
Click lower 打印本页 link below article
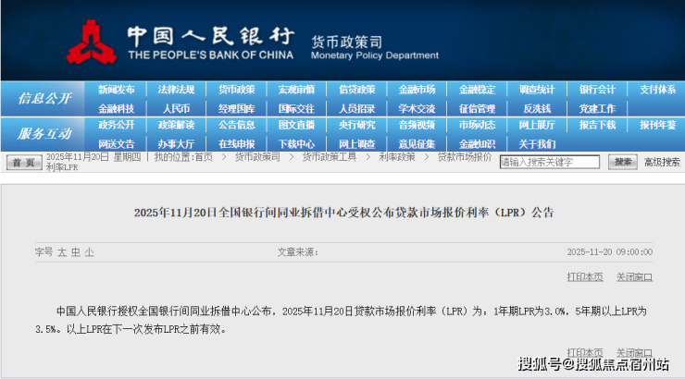tap(585, 352)
